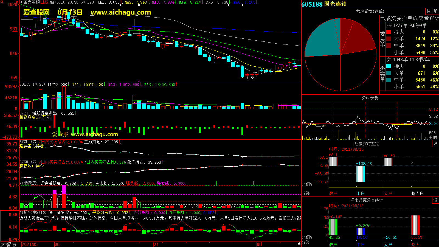This screenshot has width=439, height=247.
Task: Click the cyan 特大 sell-order legend swatch
Action: point(389,66)
